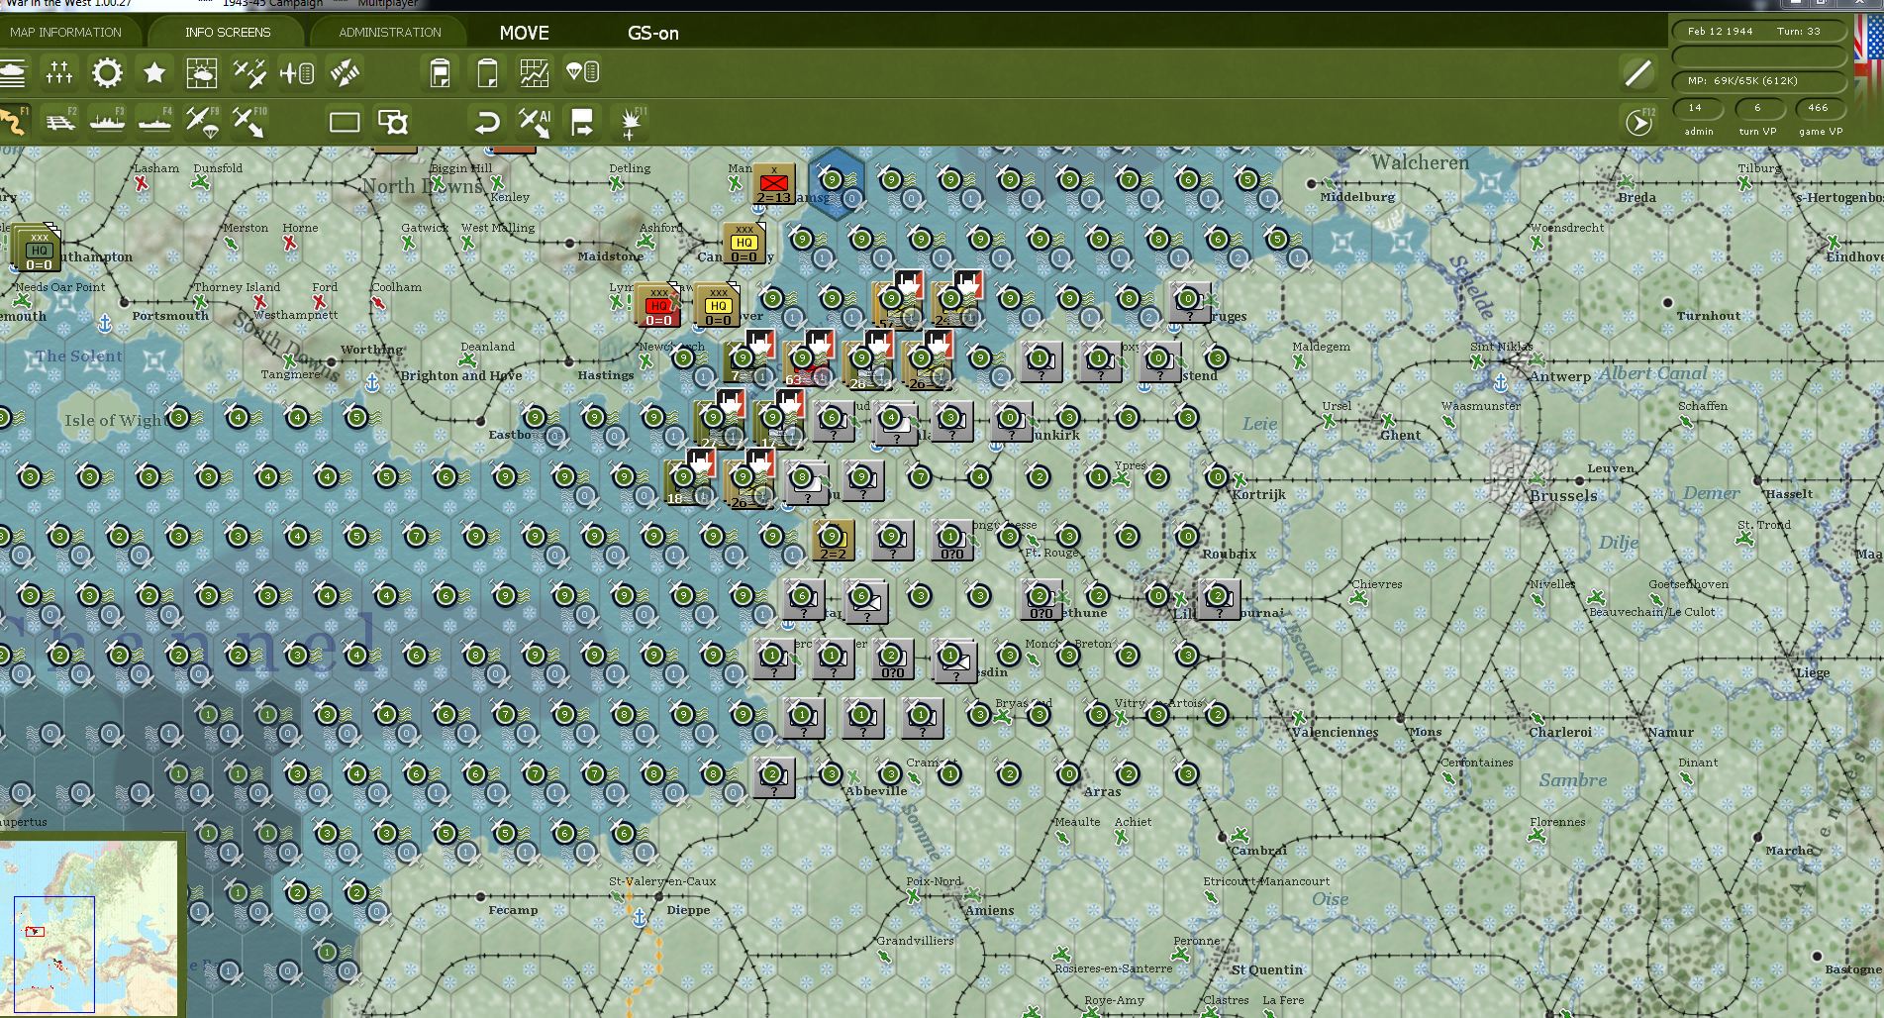Image resolution: width=1884 pixels, height=1018 pixels.
Task: Switch to the INFO SCREENS tab
Action: pos(226,32)
